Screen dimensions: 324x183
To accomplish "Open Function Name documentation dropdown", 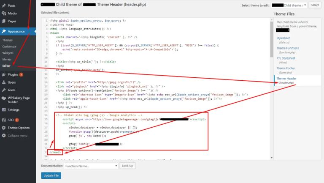I will tap(91, 166).
